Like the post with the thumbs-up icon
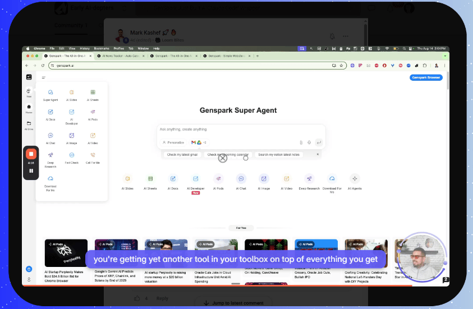The height and width of the screenshot is (309, 473). point(137,298)
